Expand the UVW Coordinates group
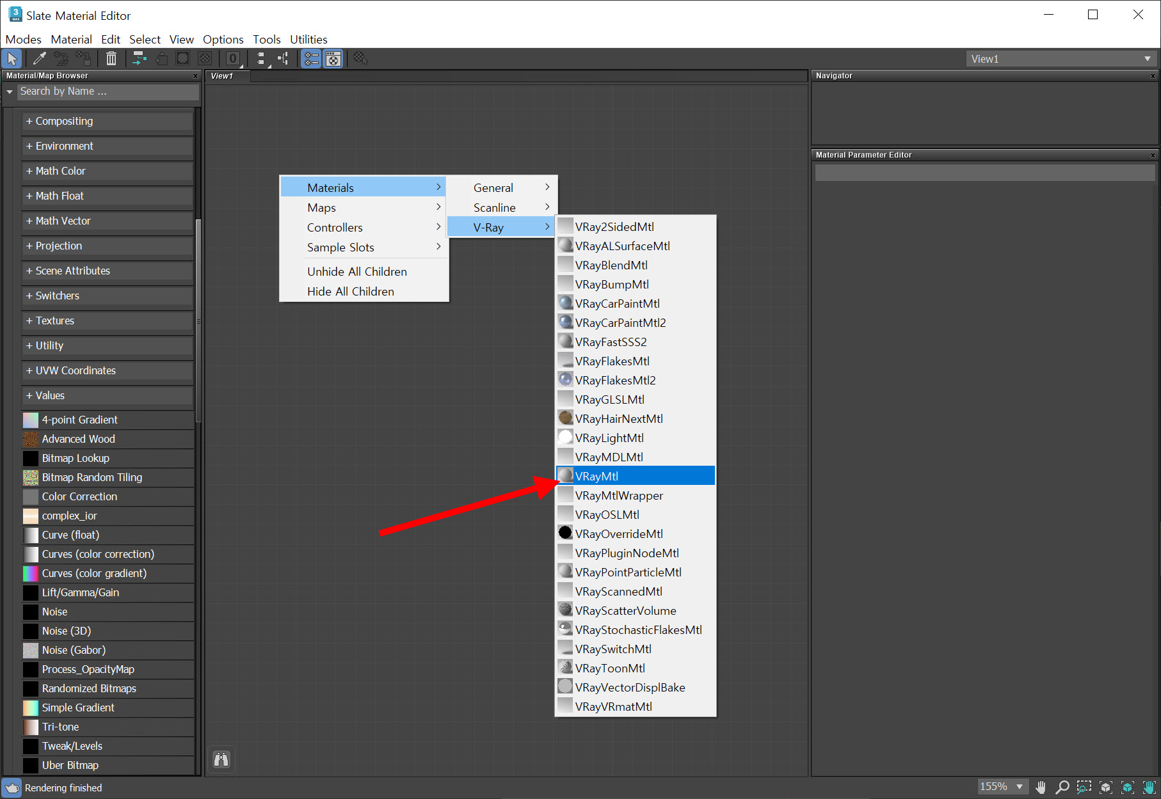The image size is (1161, 799). [108, 370]
